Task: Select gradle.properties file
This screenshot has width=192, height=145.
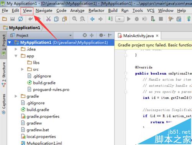Action: (40, 117)
